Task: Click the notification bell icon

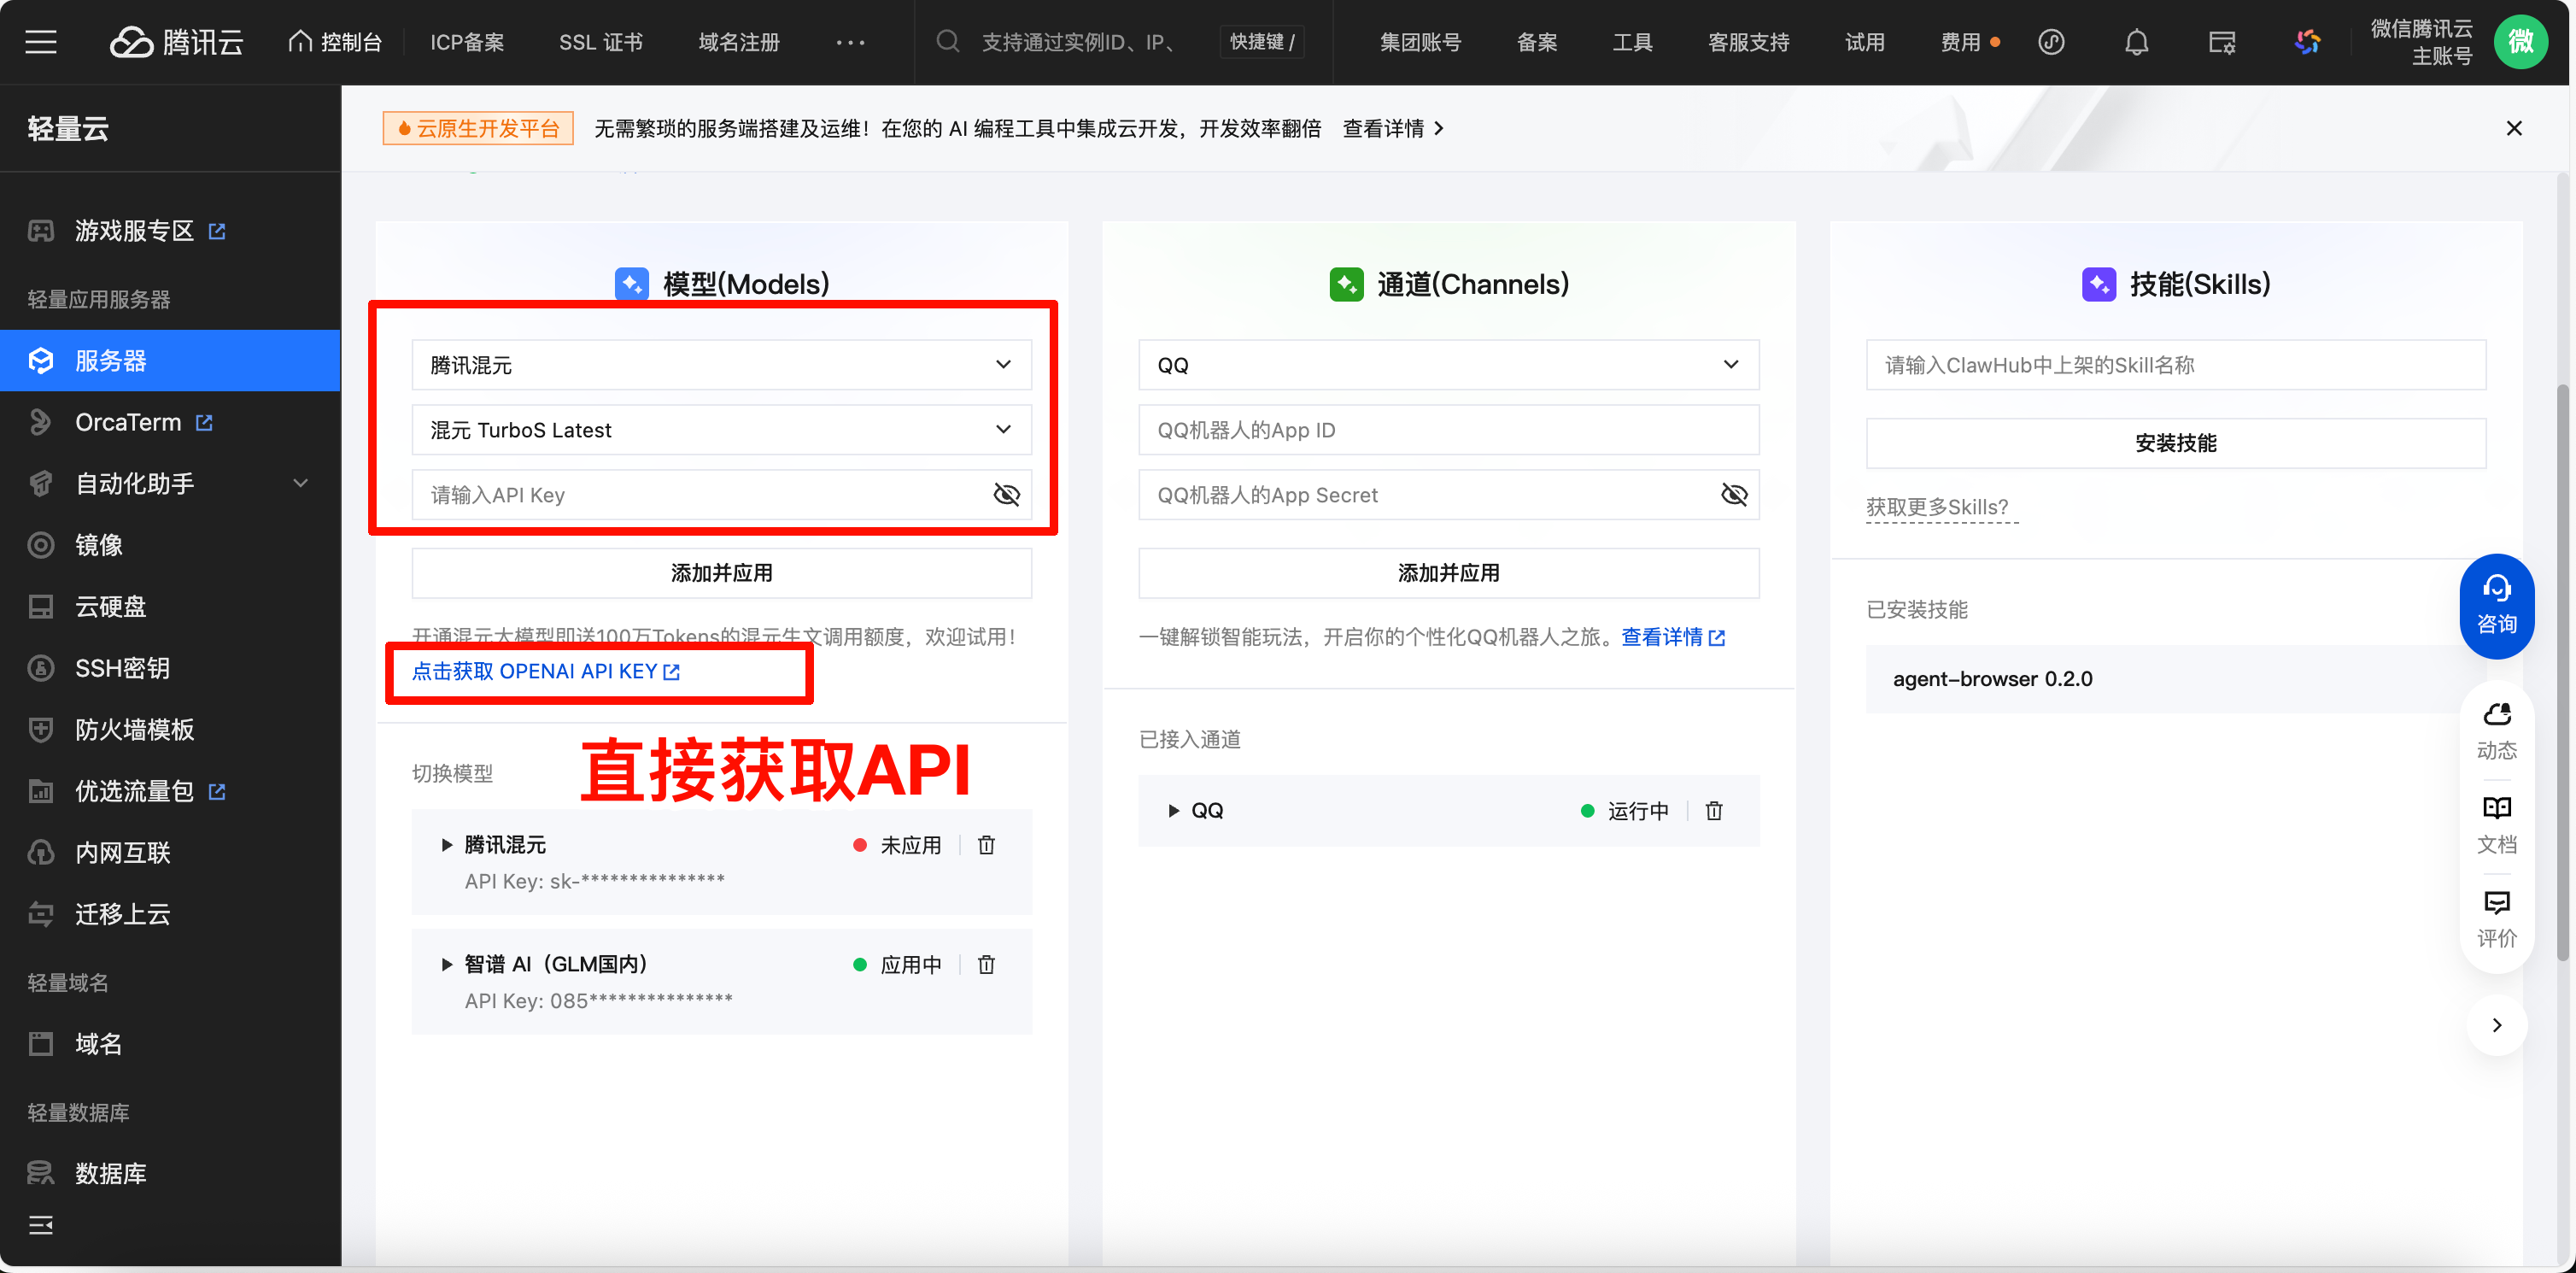Action: [2136, 42]
